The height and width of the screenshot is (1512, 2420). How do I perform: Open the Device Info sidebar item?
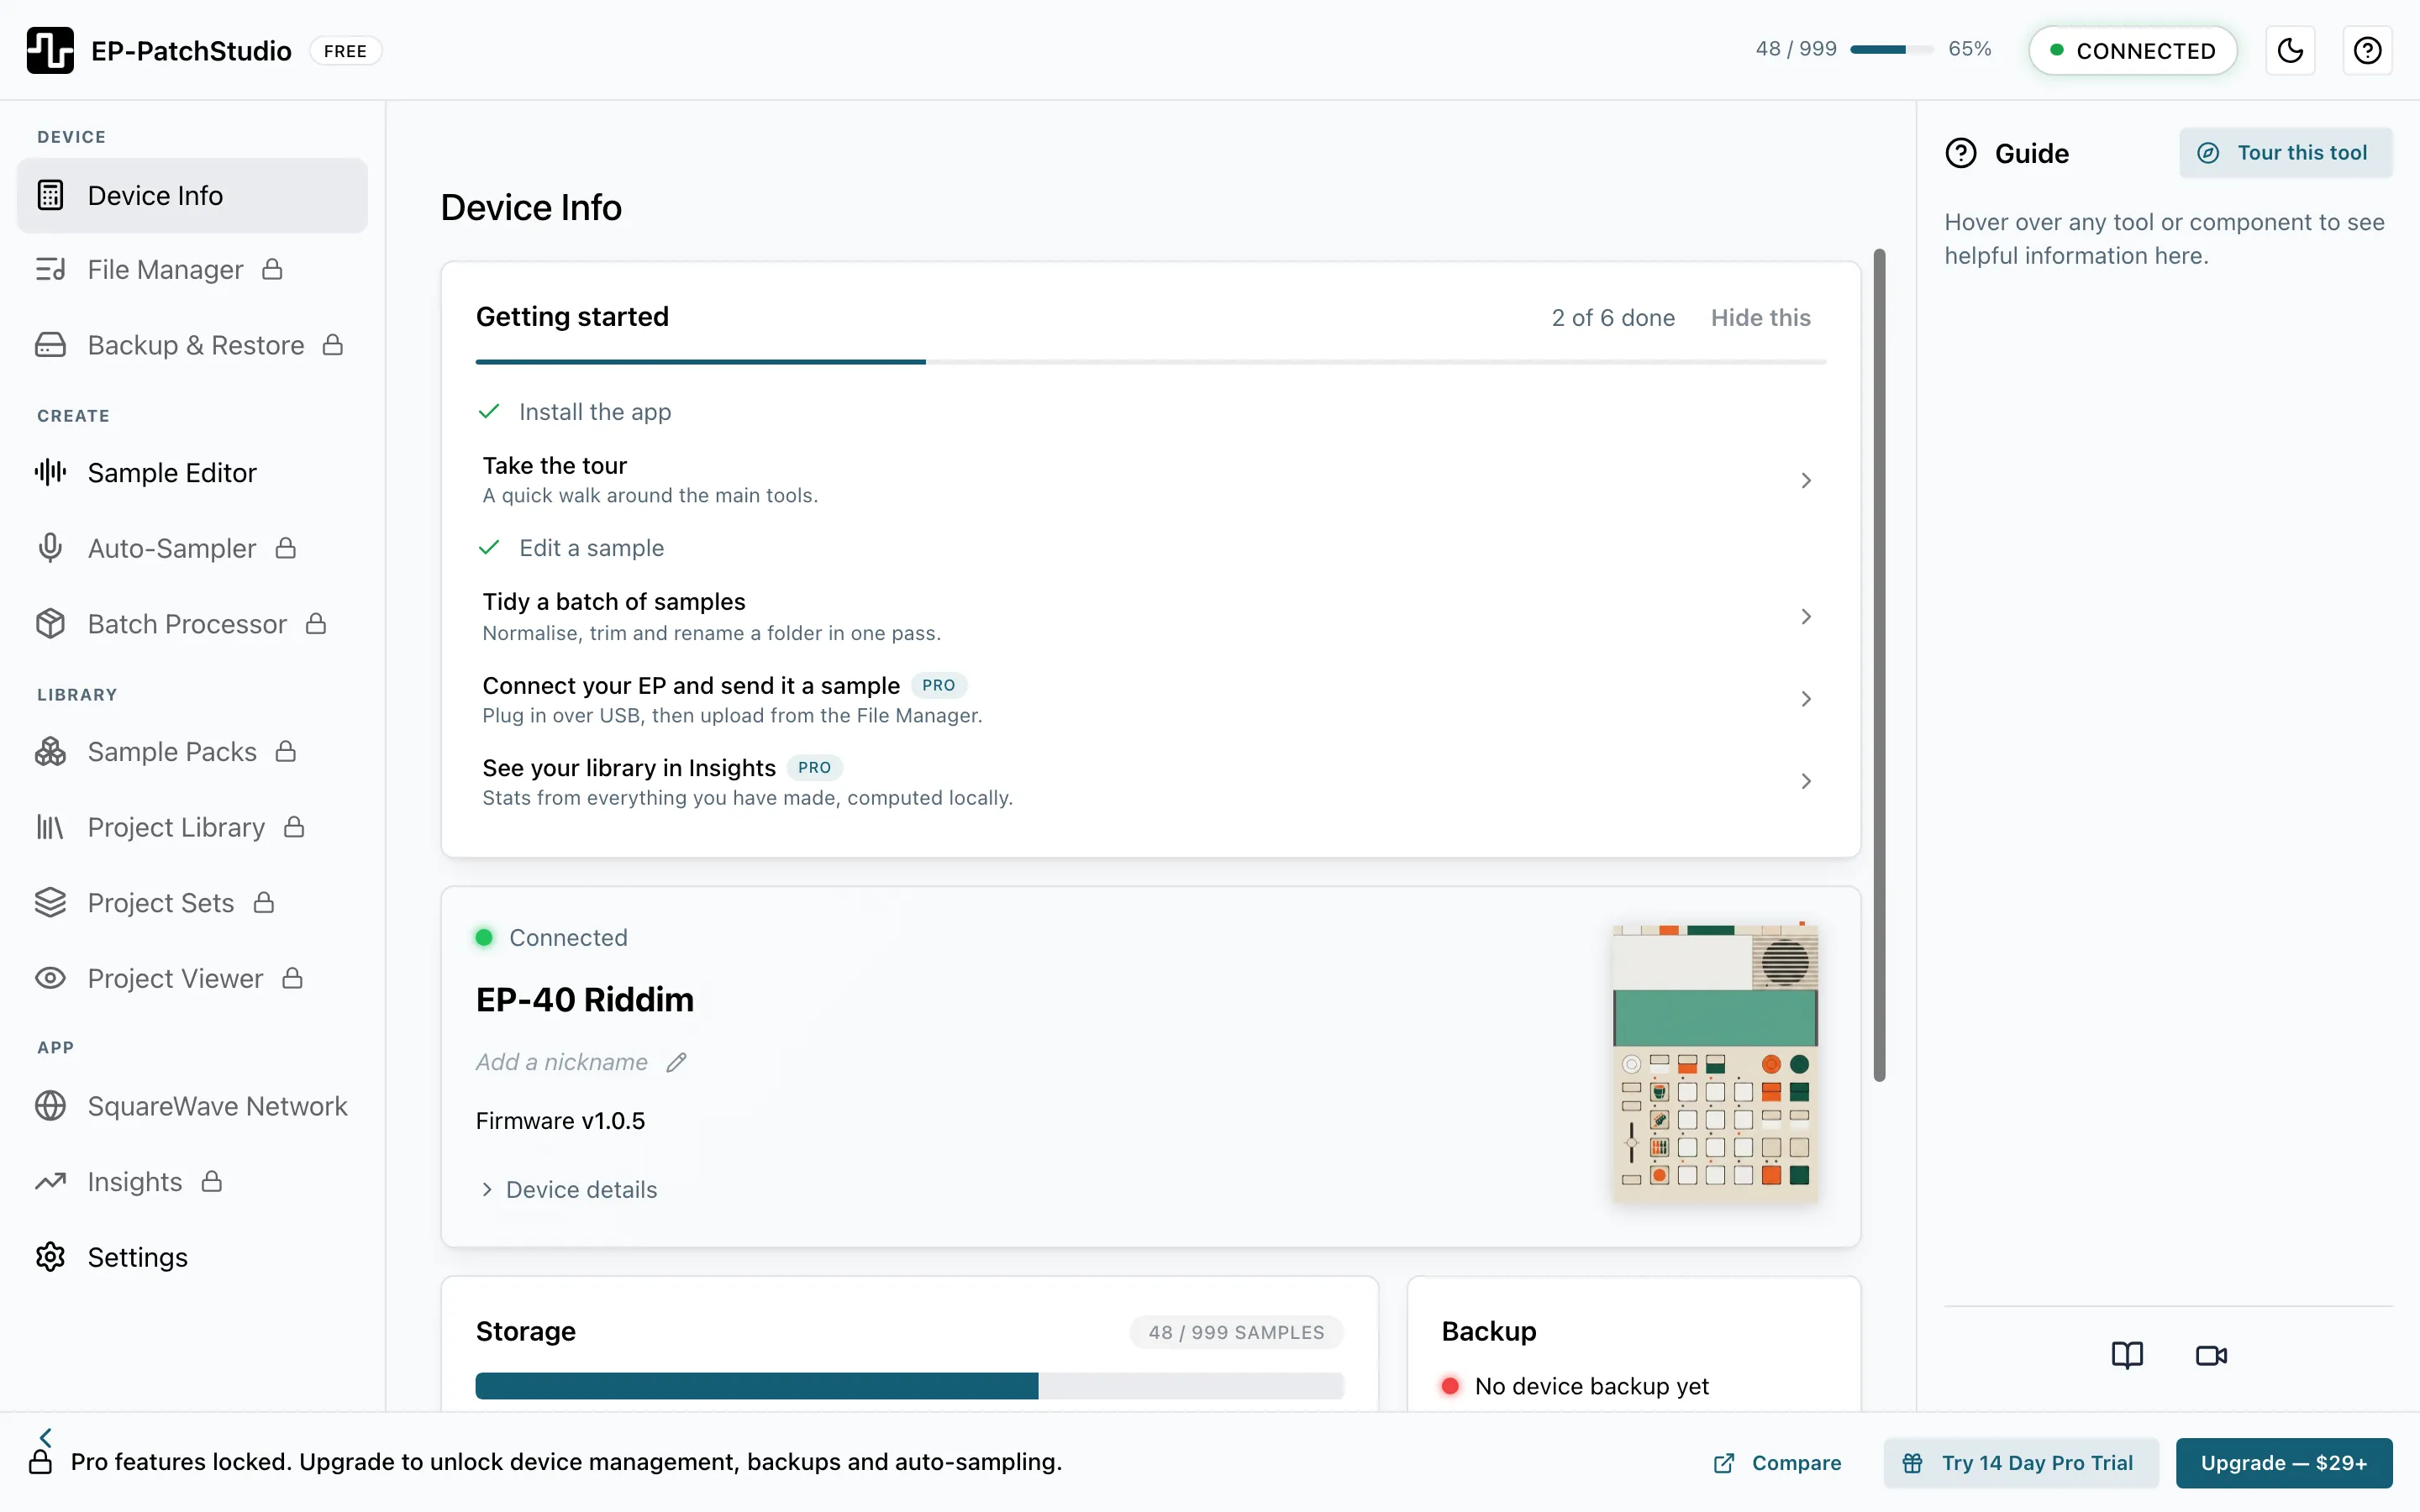(x=192, y=195)
